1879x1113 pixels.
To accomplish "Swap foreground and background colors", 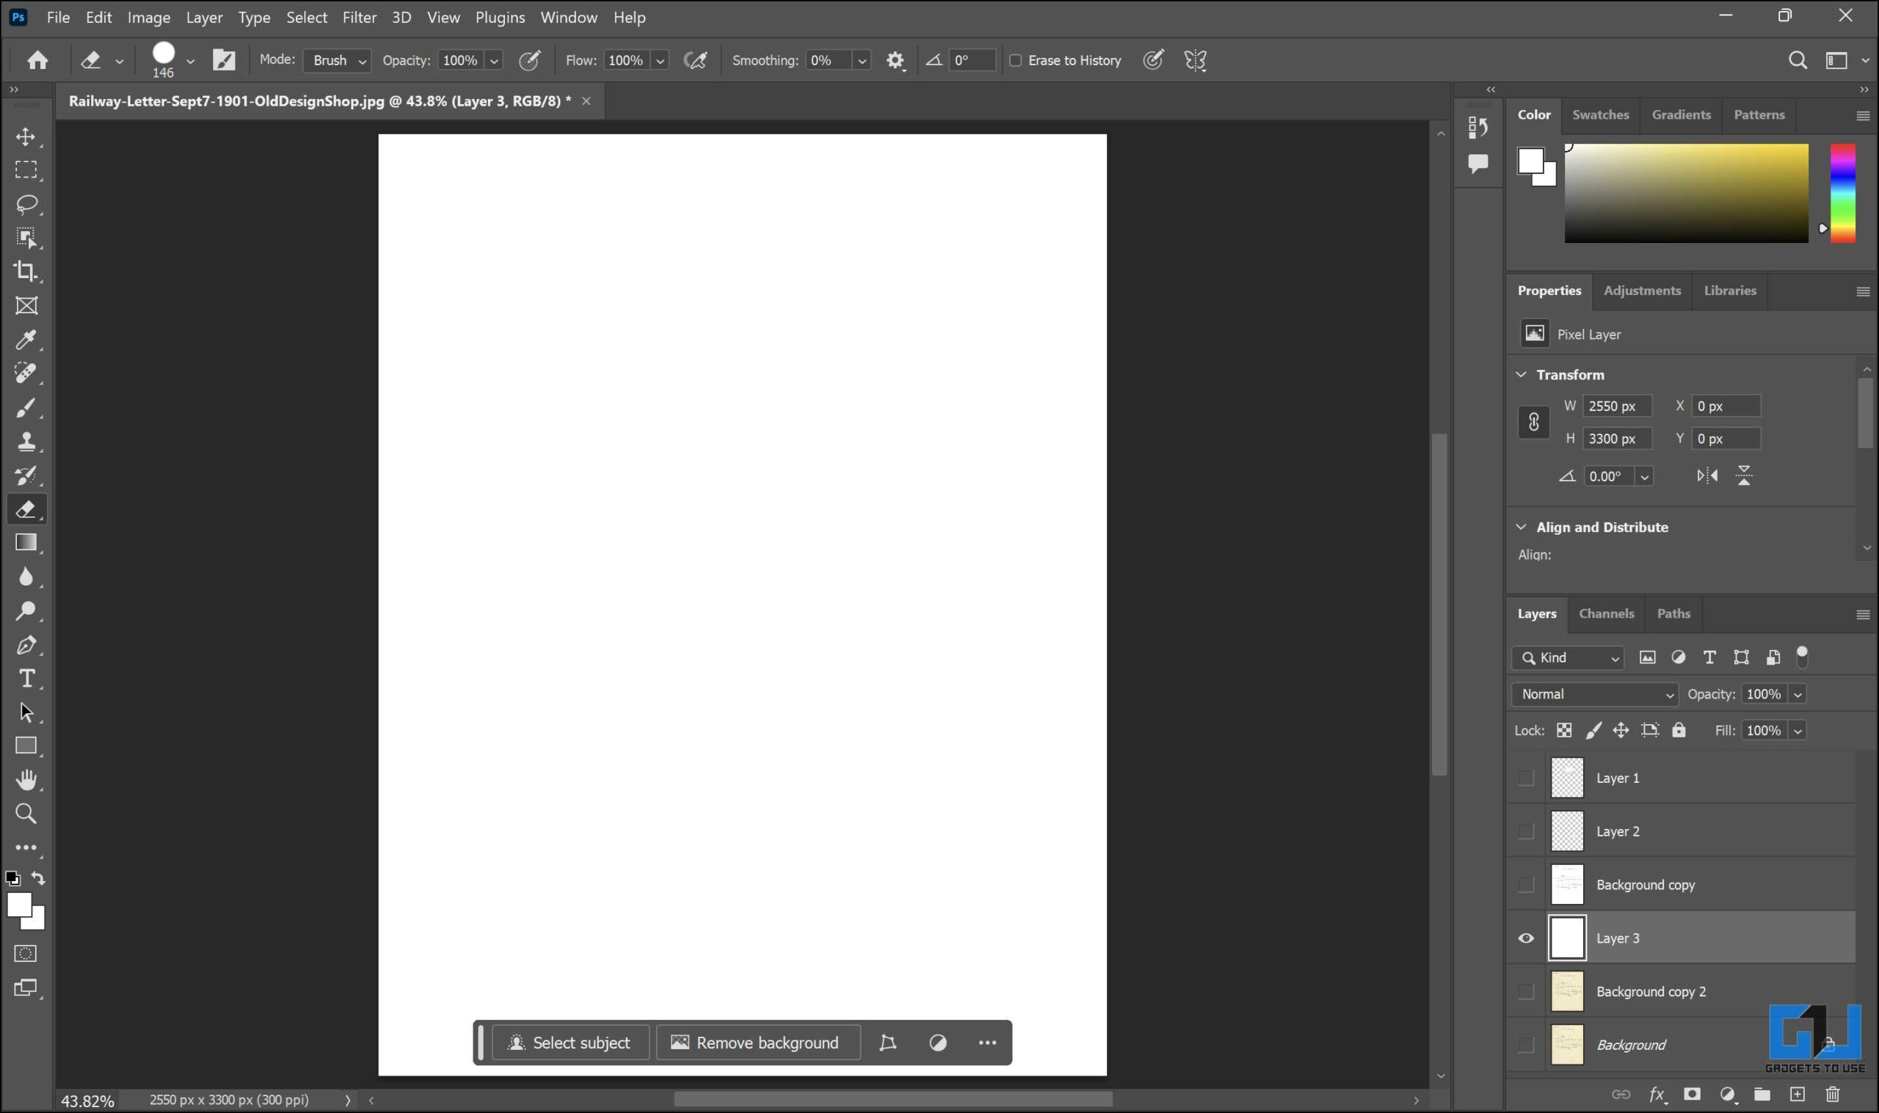I will tap(38, 878).
